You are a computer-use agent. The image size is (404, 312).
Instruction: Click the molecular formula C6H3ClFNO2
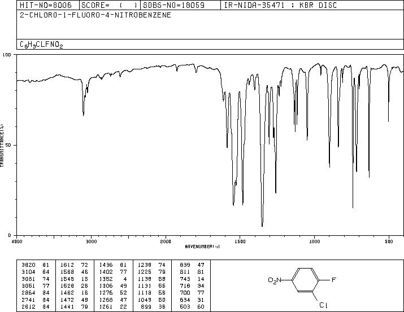(x=41, y=45)
